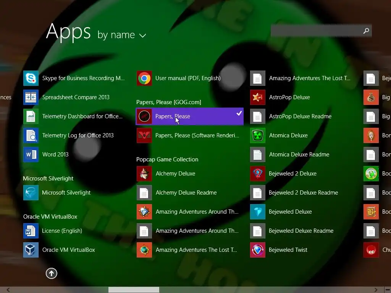This screenshot has height=293, width=391.
Task: Click the 'Apps' title heading
Action: (x=68, y=32)
